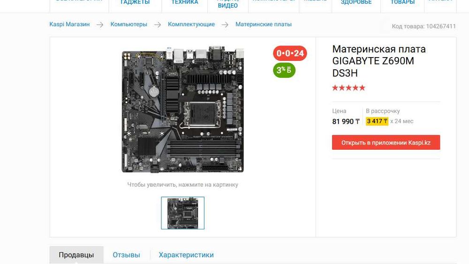The height and width of the screenshot is (264, 469).
Task: Select the ЗДОРОВЬЕ navigation menu item
Action: point(356,2)
